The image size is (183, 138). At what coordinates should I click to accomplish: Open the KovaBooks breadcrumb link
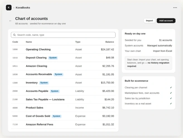[23, 8]
